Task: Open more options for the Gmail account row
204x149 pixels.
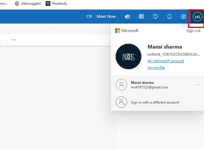Action: (198, 84)
